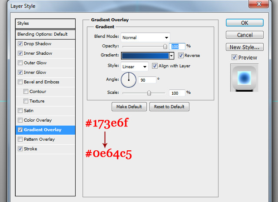Open the Drop Shadow settings label
The image size is (278, 202).
(x=38, y=43)
